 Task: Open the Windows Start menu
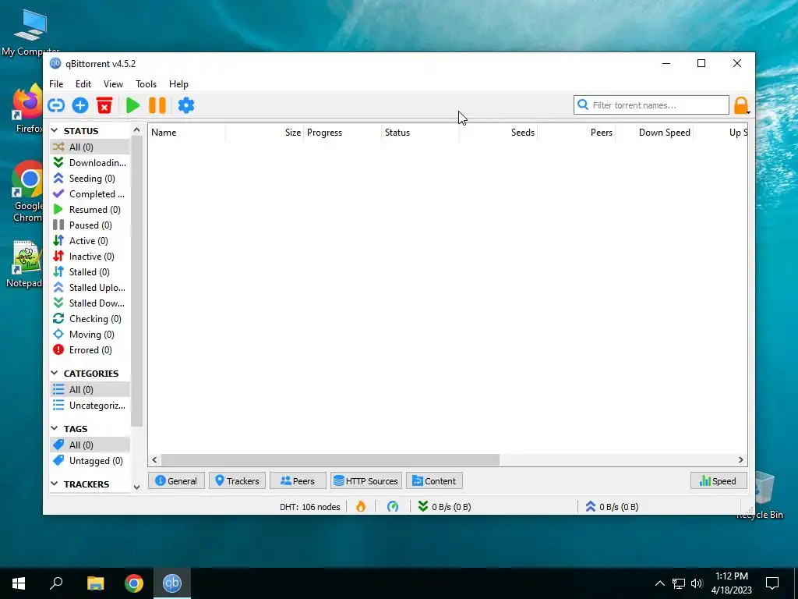pos(19,583)
